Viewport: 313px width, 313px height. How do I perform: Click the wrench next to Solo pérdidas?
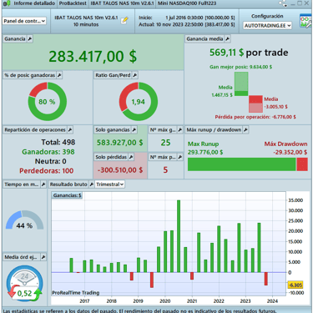pos(131,157)
